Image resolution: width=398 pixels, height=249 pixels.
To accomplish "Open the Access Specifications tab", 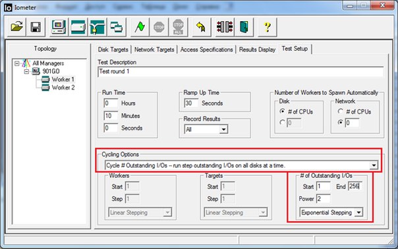I will 207,49.
